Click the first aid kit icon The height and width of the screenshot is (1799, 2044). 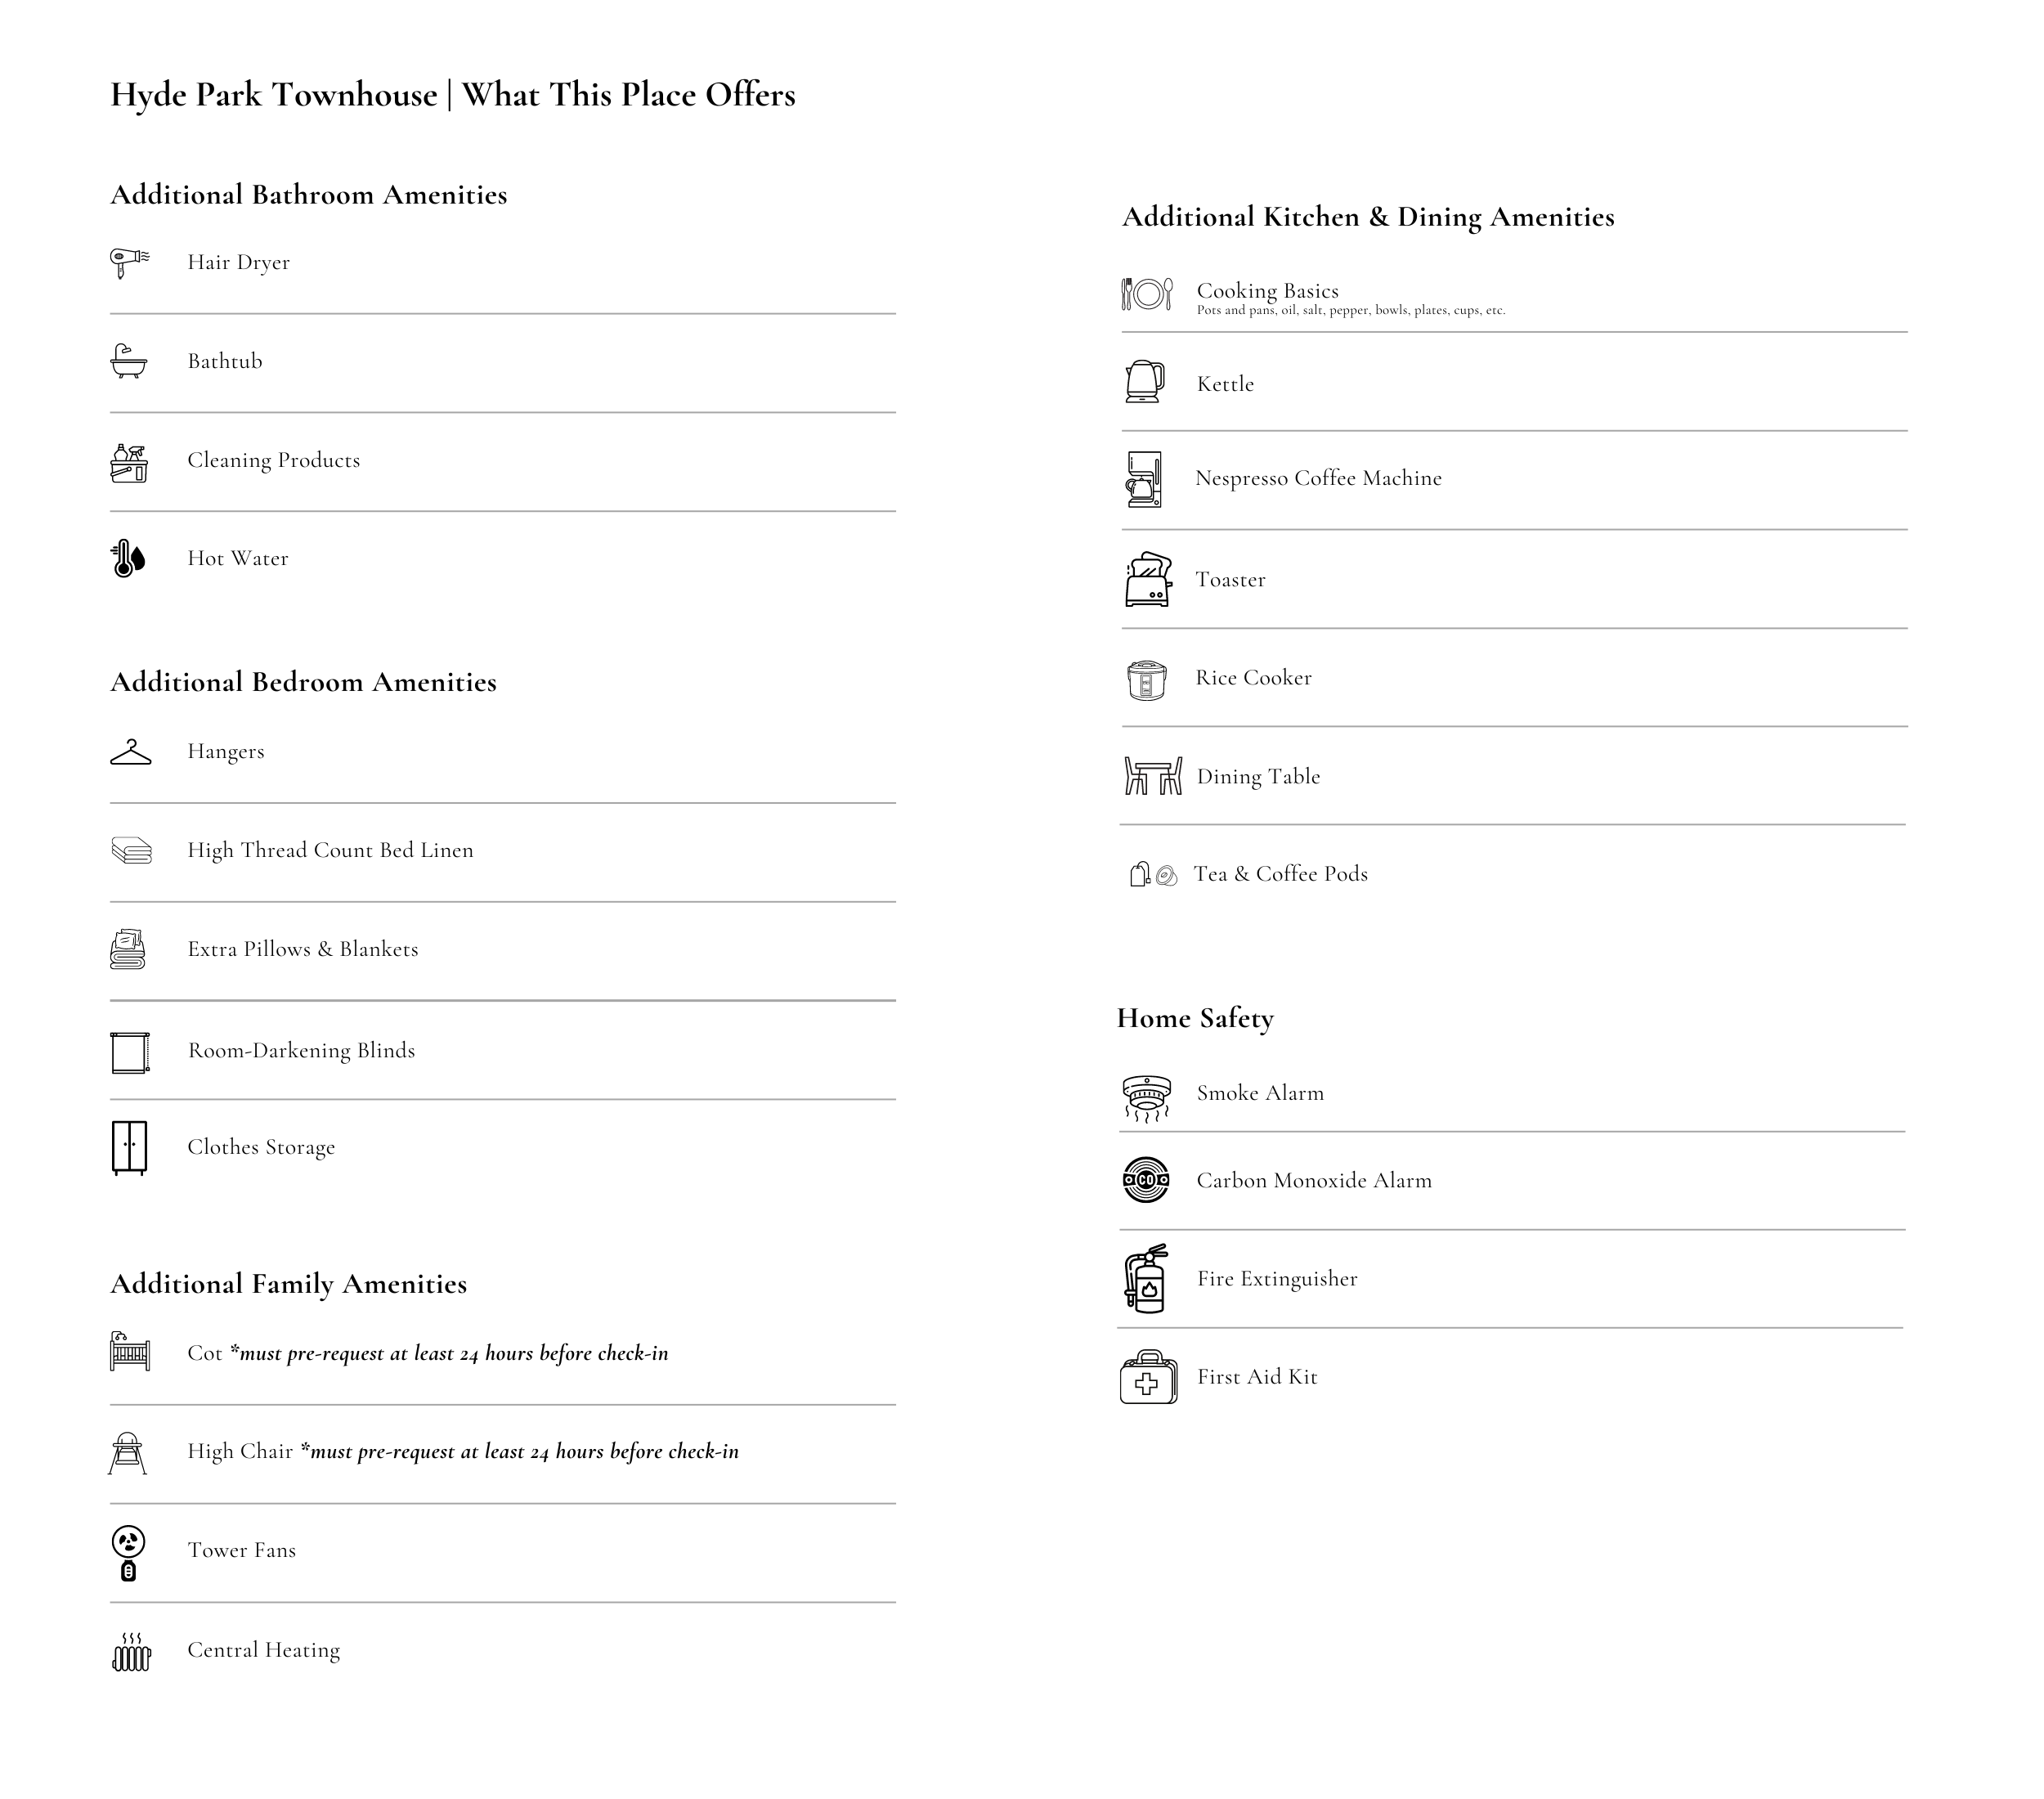click(x=1148, y=1377)
